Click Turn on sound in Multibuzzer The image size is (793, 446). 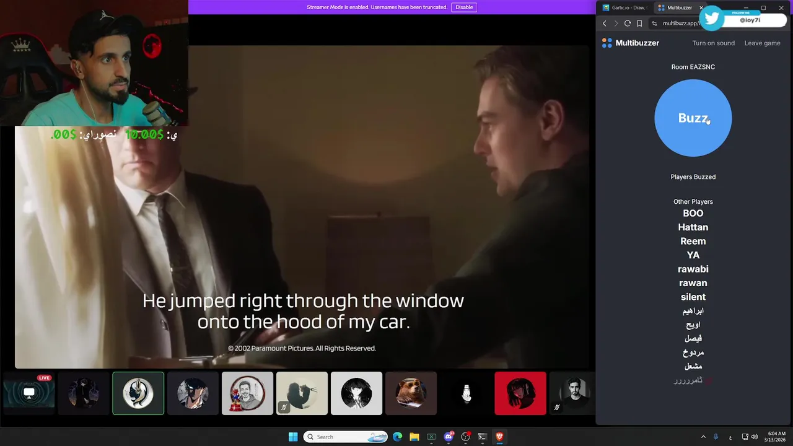(713, 43)
